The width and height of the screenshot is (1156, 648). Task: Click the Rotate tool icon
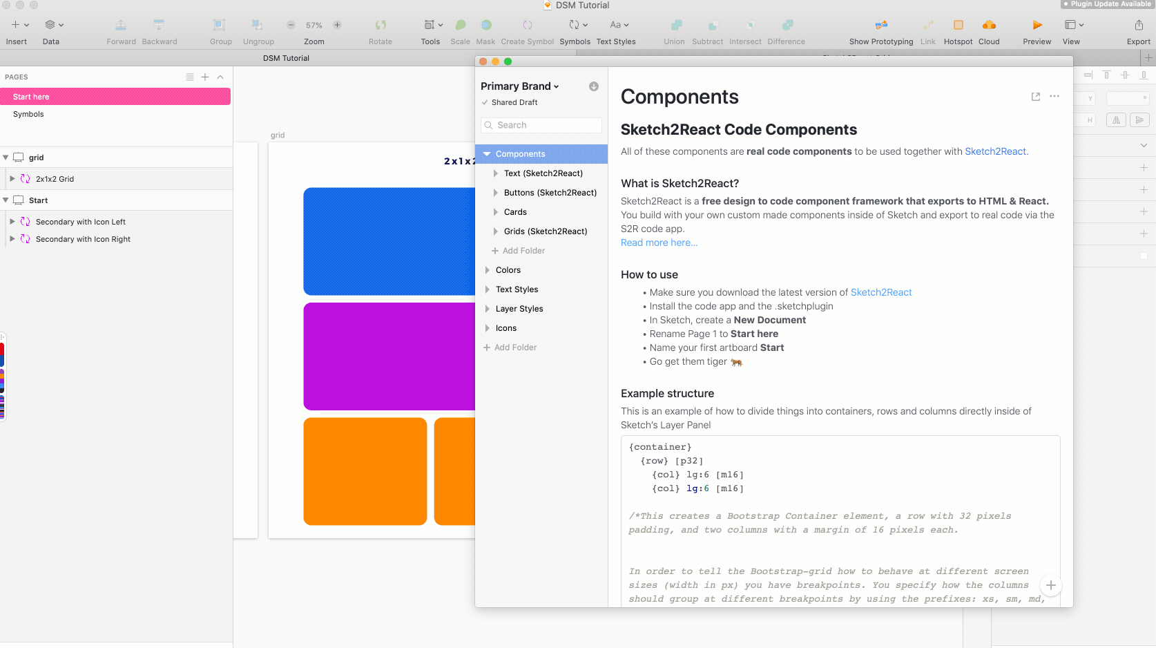click(380, 25)
